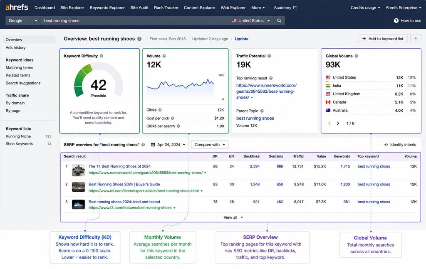
Task: Open Content Explorer
Action: [199, 7]
